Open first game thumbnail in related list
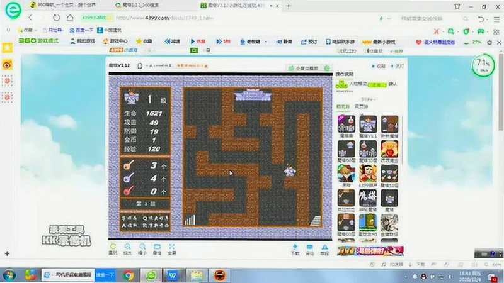This screenshot has width=504, height=283. 346,124
